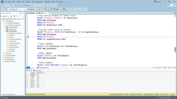Open the Object Explorer window position dropdown

tap(18, 13)
